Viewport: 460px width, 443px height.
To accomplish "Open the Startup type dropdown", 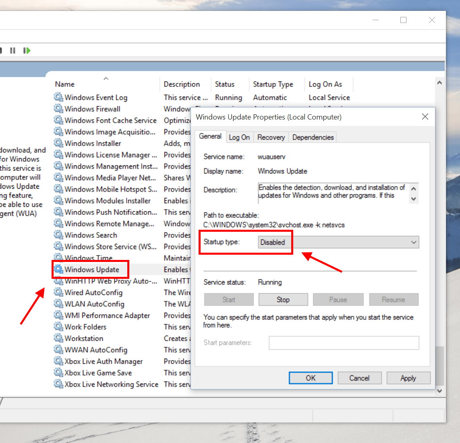I will pos(338,242).
